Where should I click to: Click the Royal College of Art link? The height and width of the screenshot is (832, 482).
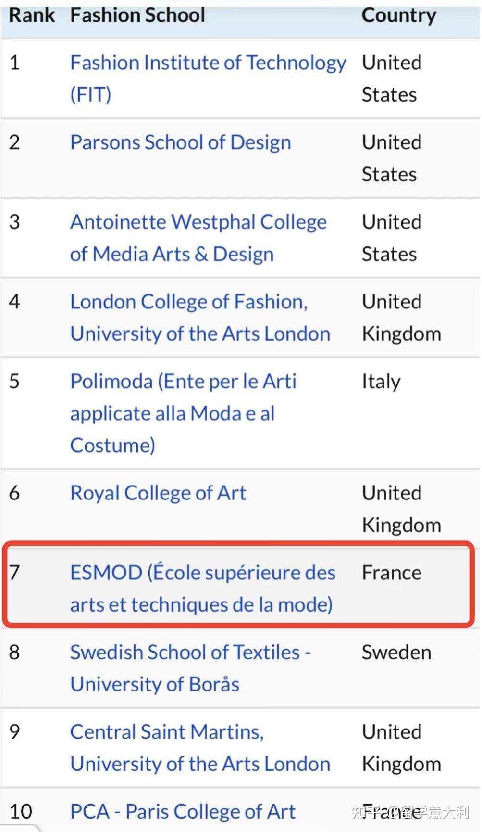coord(158,493)
